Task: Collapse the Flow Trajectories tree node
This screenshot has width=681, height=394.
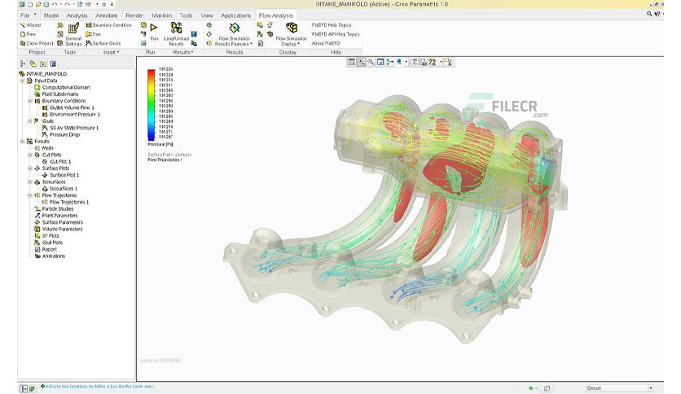Action: pyautogui.click(x=30, y=195)
